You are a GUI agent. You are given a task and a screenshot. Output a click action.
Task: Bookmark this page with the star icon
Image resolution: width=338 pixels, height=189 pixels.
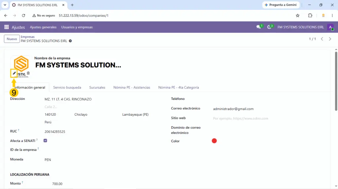point(298,15)
